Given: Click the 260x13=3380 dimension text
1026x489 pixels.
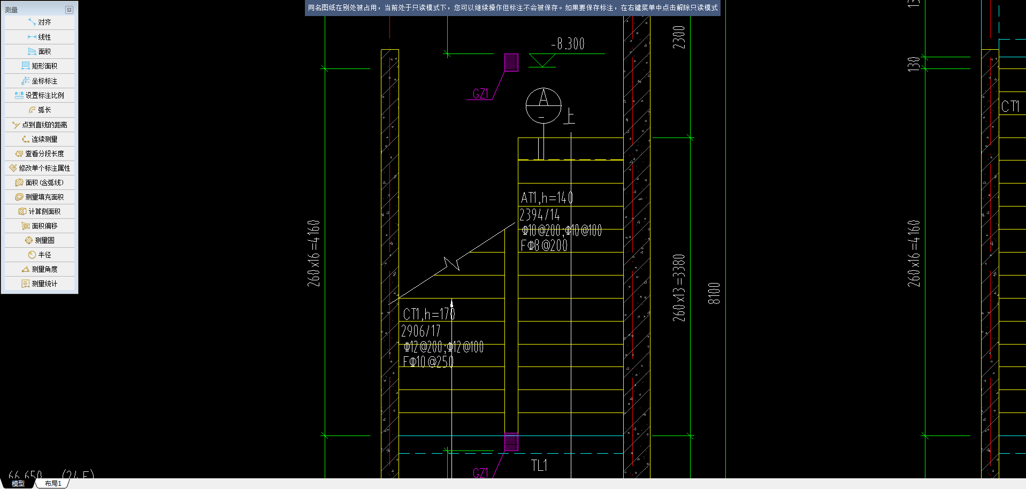Looking at the screenshot, I should point(679,288).
